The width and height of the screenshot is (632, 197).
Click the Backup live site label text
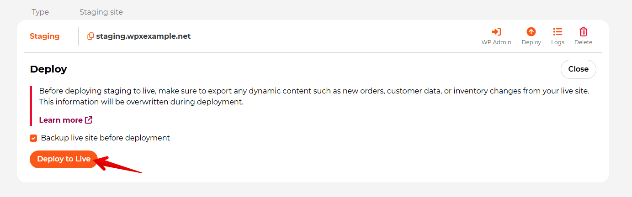click(105, 138)
